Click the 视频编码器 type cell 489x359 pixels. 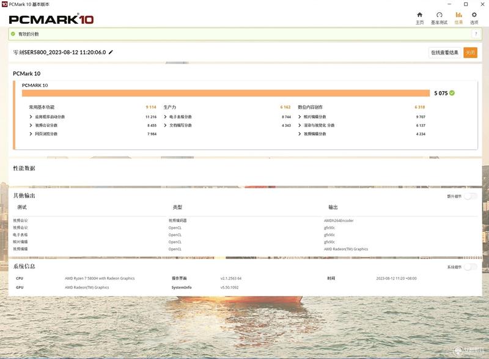[177, 221]
